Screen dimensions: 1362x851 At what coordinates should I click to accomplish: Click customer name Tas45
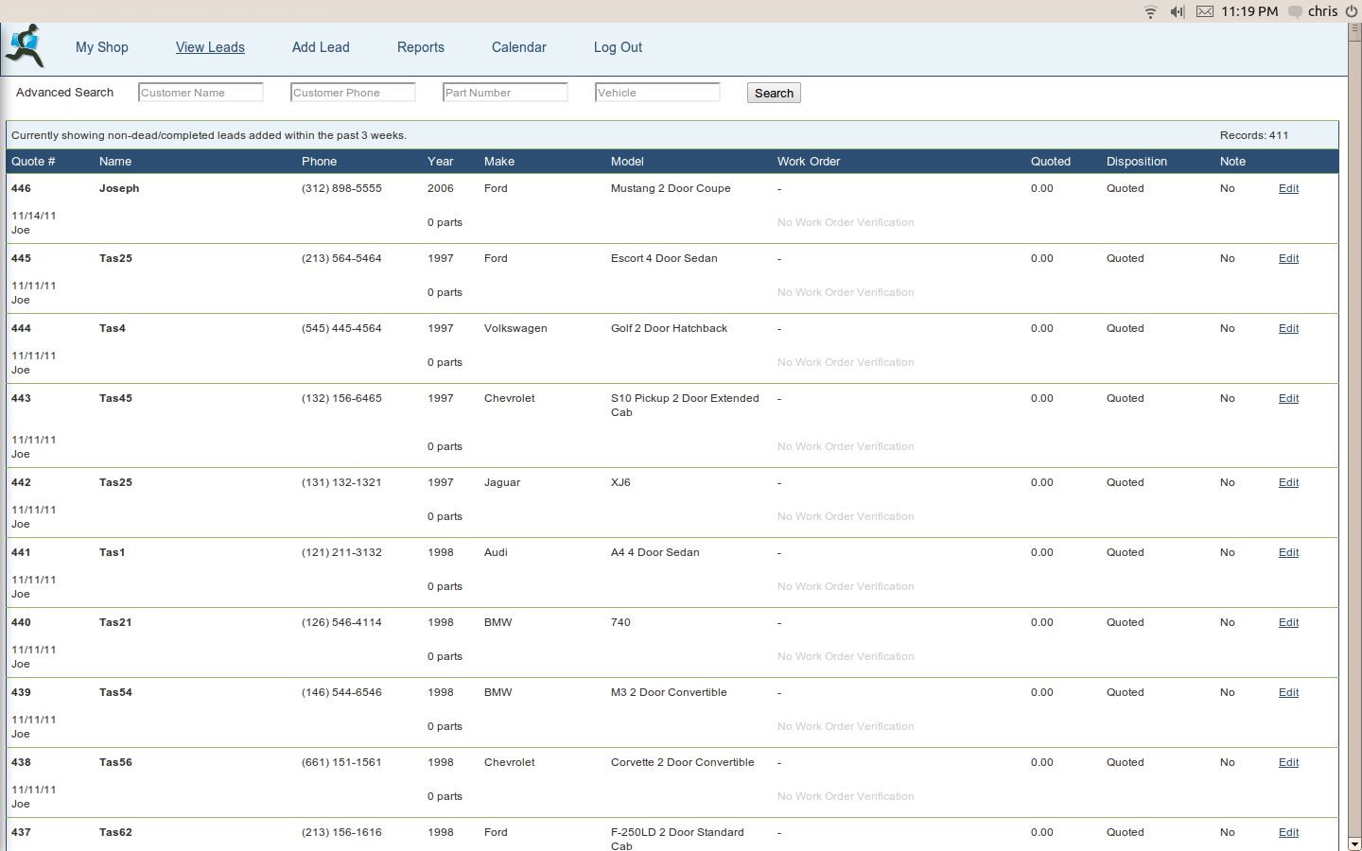coord(115,398)
